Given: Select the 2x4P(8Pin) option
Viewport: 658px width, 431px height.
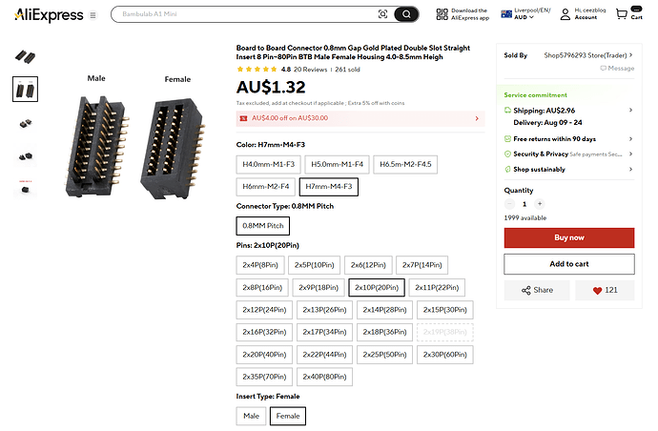Looking at the screenshot, I should [260, 265].
